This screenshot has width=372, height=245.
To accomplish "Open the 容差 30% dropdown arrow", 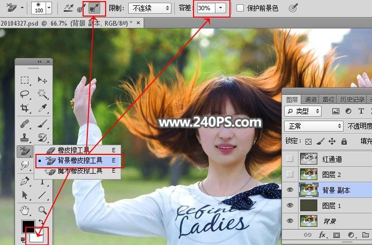I will tap(221, 9).
